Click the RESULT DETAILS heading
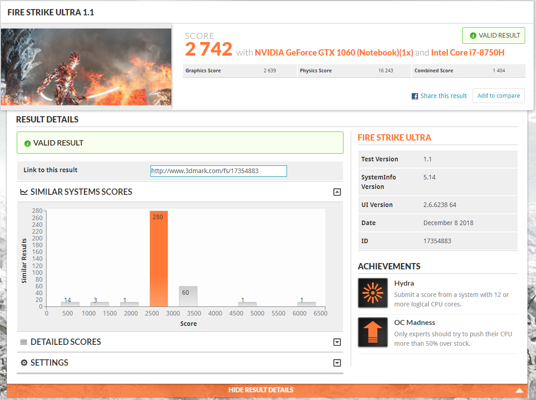 [x=47, y=120]
